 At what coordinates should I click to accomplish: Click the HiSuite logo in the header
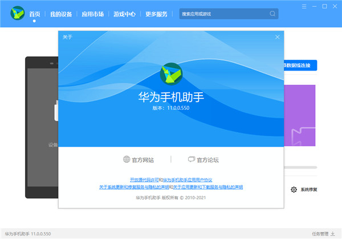(15, 14)
